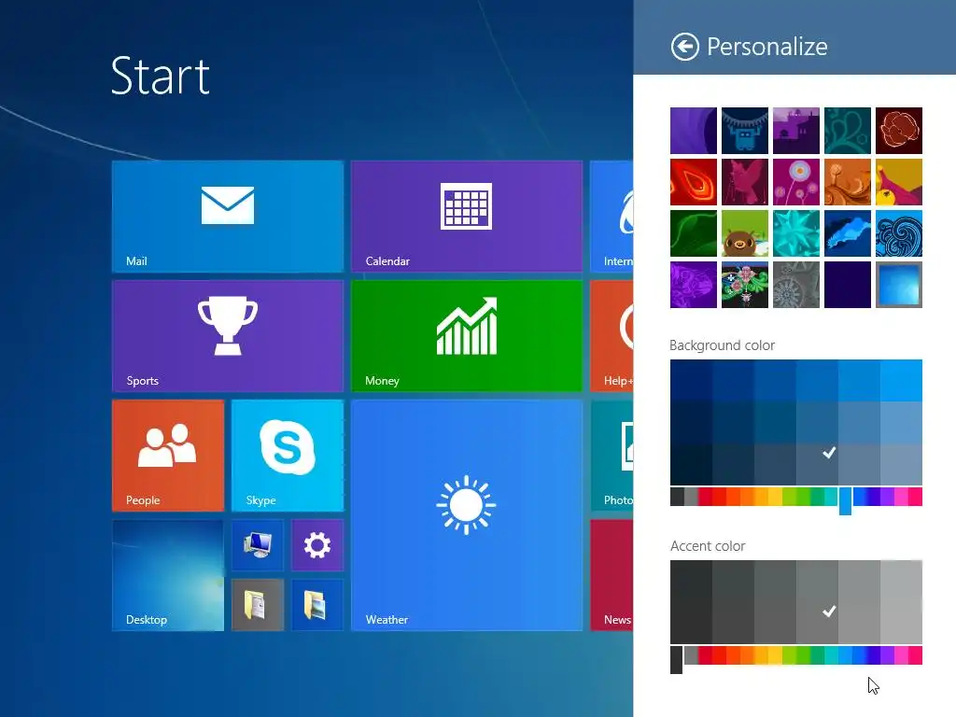Choose the lightest gray accent color shade
This screenshot has height=717, width=956.
(x=901, y=602)
